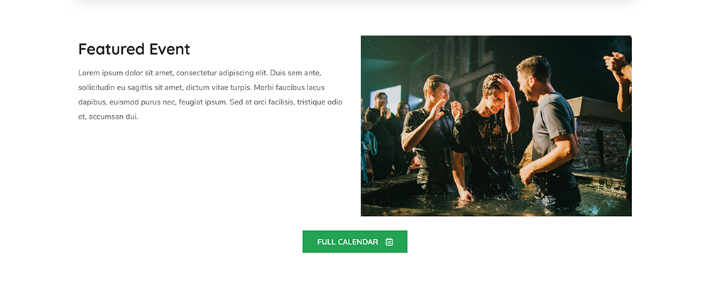Click the 'sollicitudin eu sagittis' text line
The height and width of the screenshot is (285, 710).
point(201,87)
